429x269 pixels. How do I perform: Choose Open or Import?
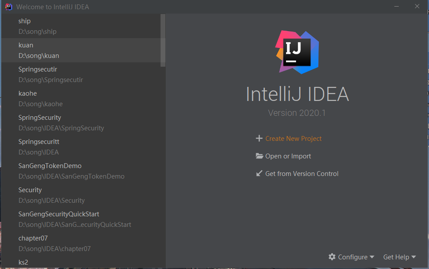pos(288,156)
